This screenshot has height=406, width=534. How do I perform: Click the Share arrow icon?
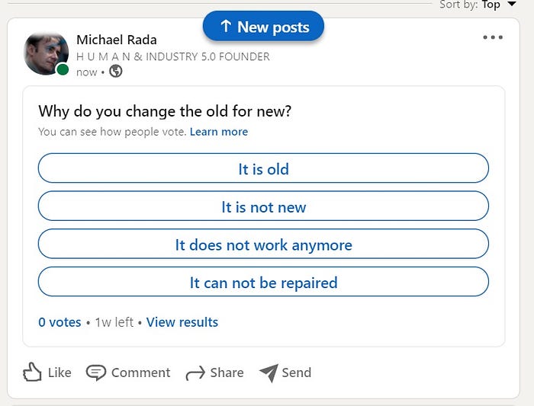[195, 372]
